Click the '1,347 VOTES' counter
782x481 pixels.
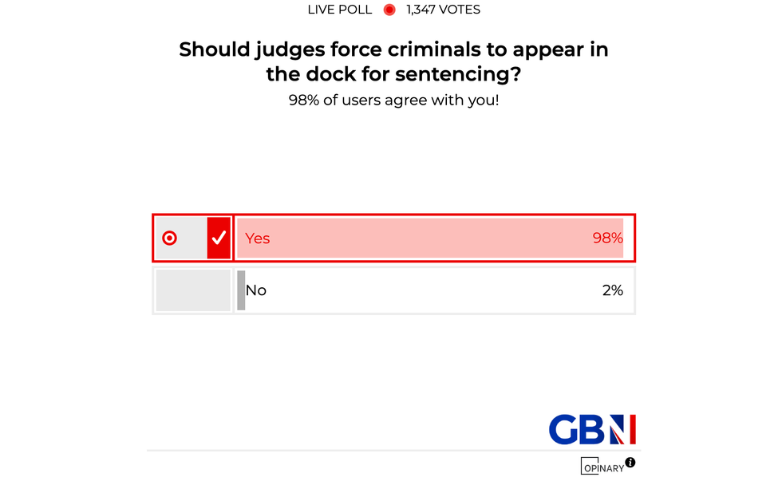[443, 10]
